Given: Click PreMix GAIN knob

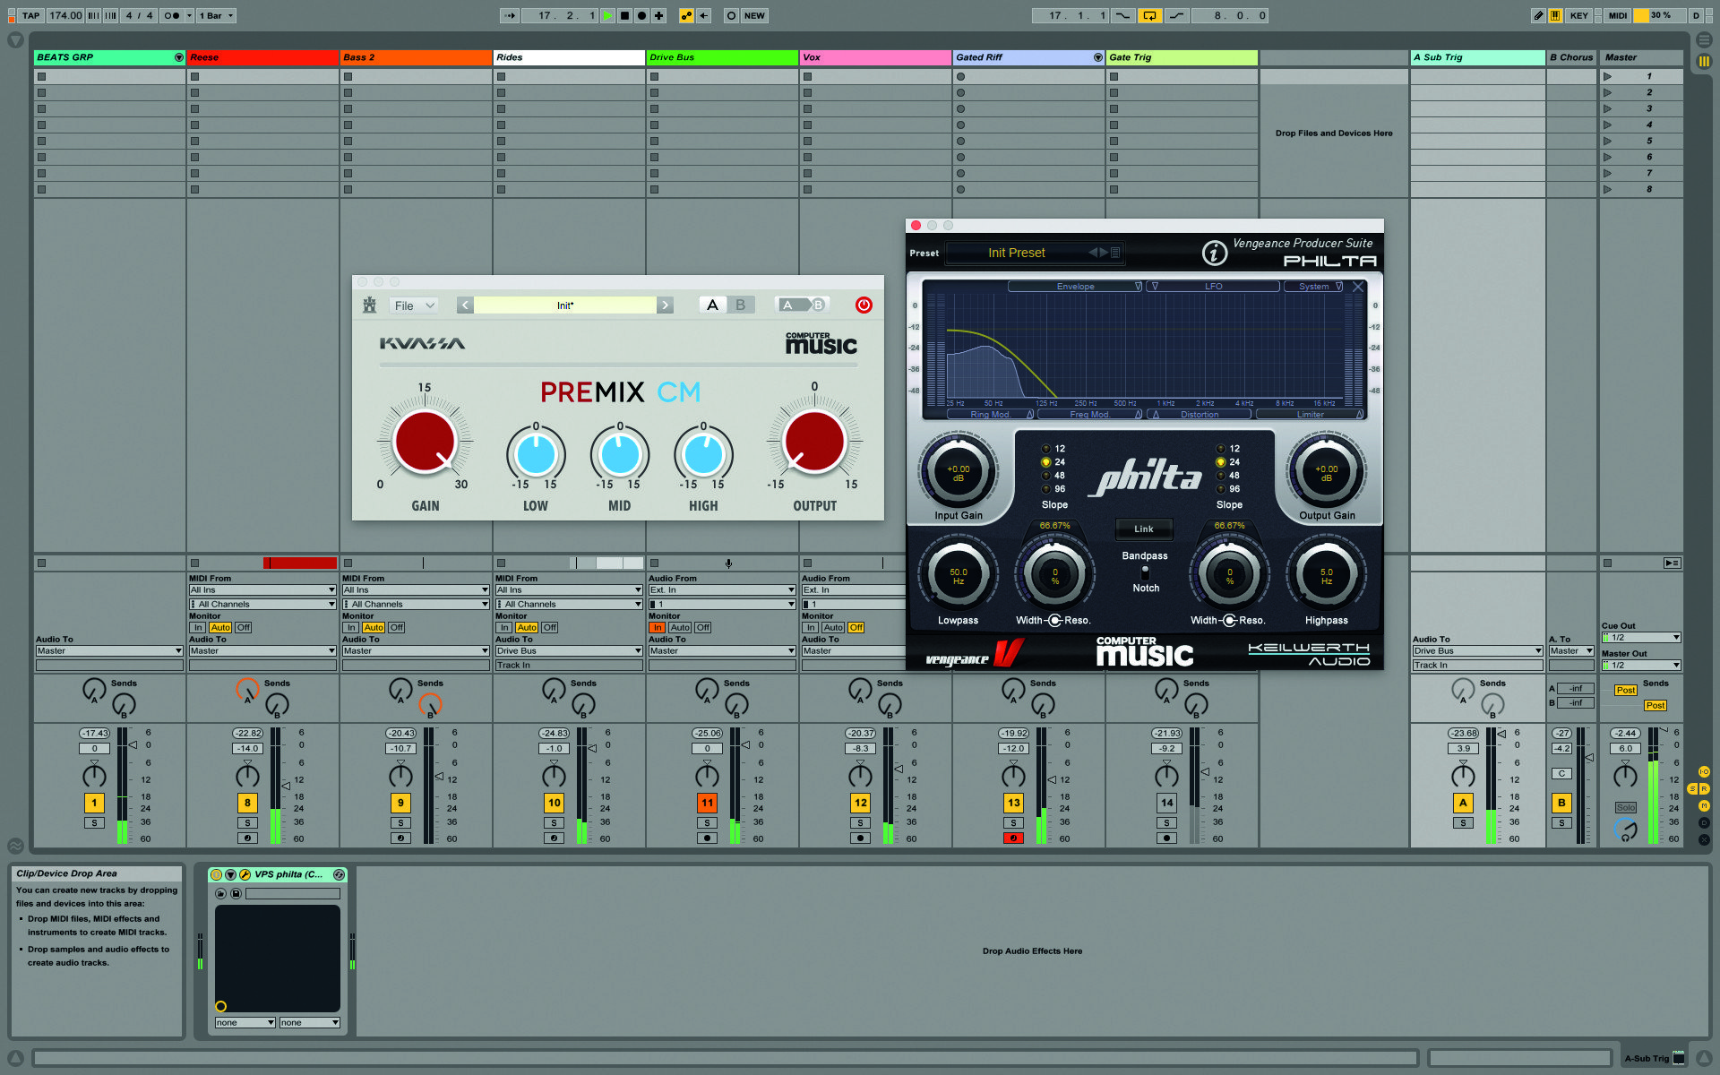Looking at the screenshot, I should (425, 443).
